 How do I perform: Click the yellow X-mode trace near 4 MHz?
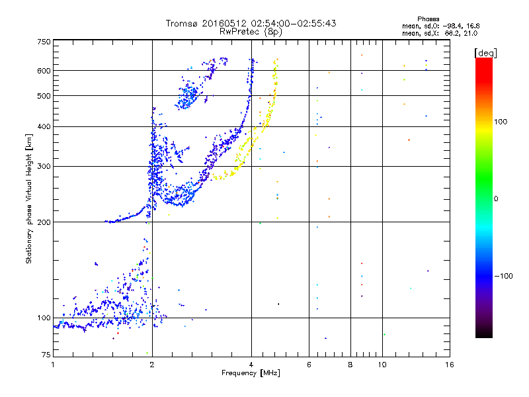click(246, 146)
